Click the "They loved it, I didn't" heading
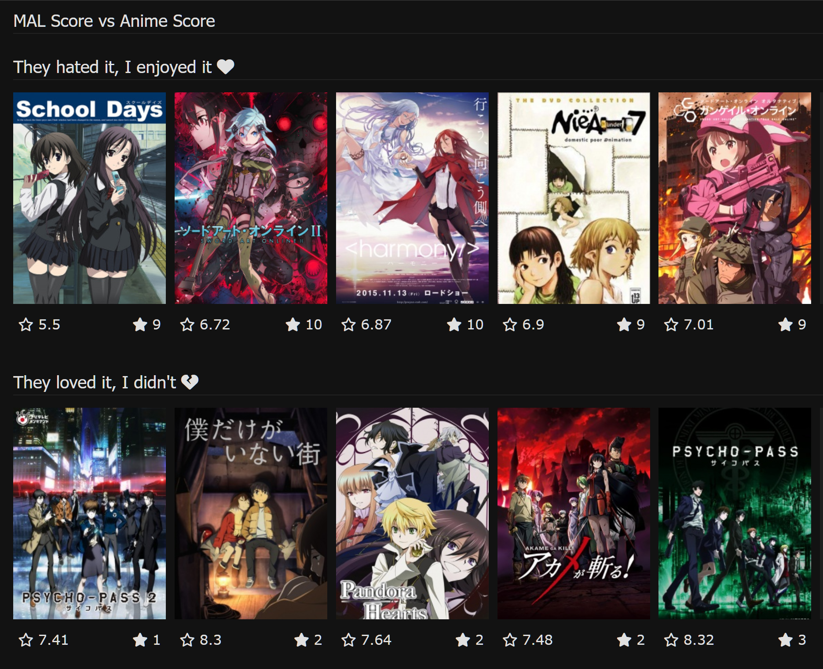823x669 pixels. coord(95,383)
